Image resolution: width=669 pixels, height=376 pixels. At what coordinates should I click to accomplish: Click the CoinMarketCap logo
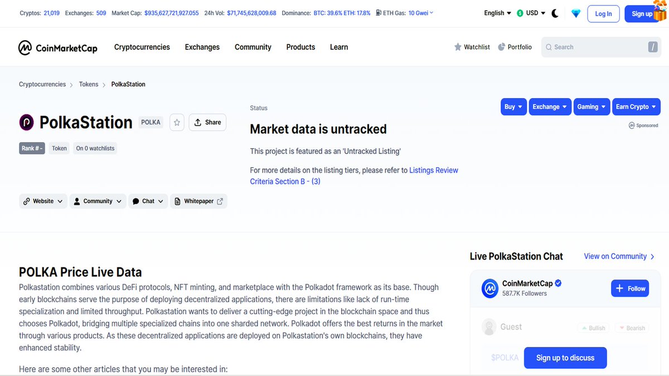click(57, 47)
